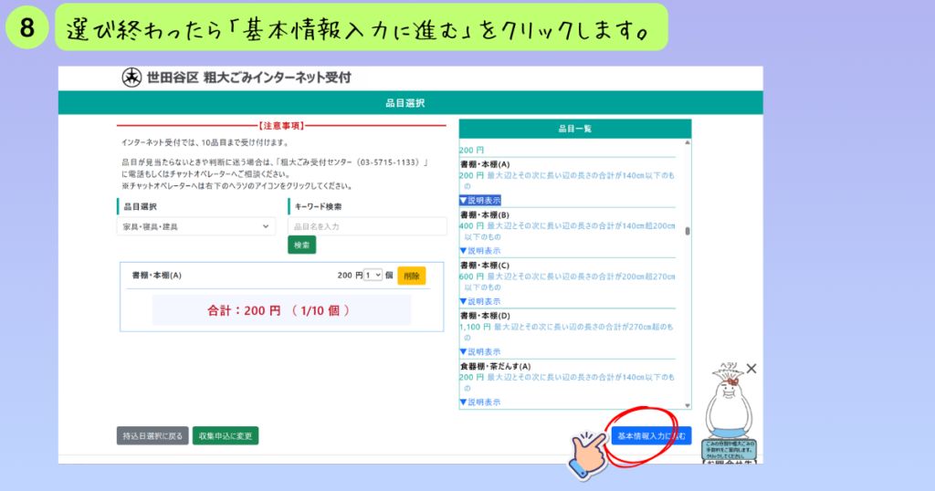The height and width of the screenshot is (491, 935).
Task: Click the 1,100 円 price of 書棚・本棚(D)
Action: tap(475, 327)
